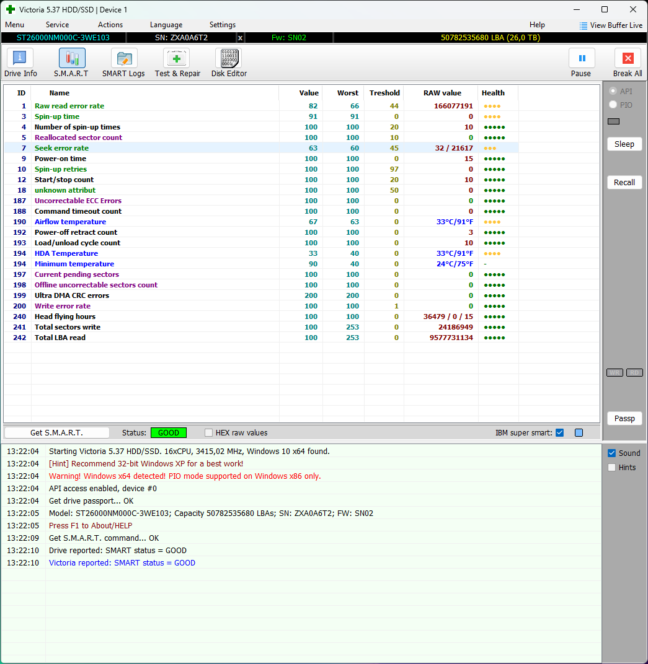Click the Get S.M.A.R.T. button
This screenshot has height=664, width=648.
click(x=56, y=433)
